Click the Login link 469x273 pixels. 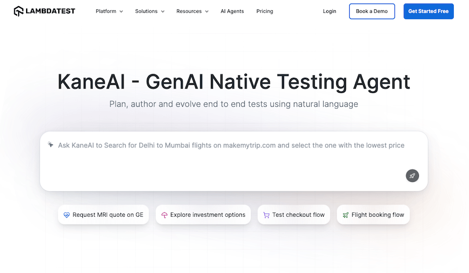click(329, 11)
